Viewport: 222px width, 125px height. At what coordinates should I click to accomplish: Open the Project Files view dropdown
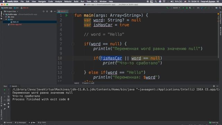tap(11, 11)
